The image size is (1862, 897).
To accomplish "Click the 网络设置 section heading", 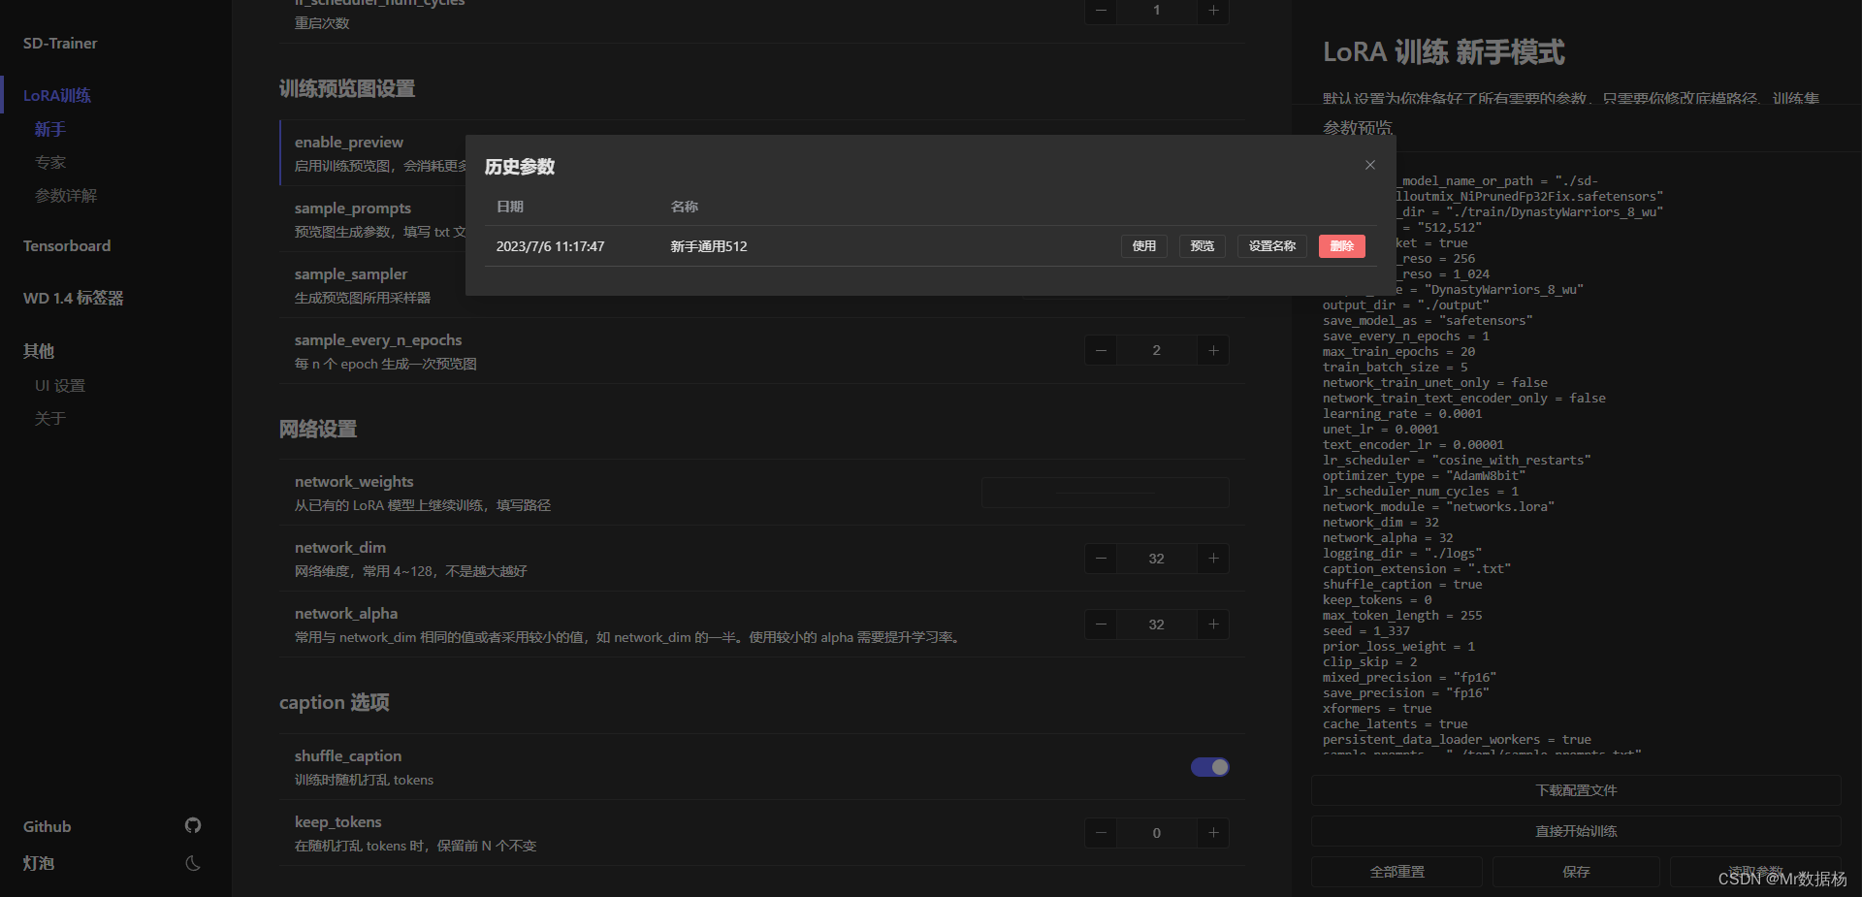I will [x=318, y=429].
